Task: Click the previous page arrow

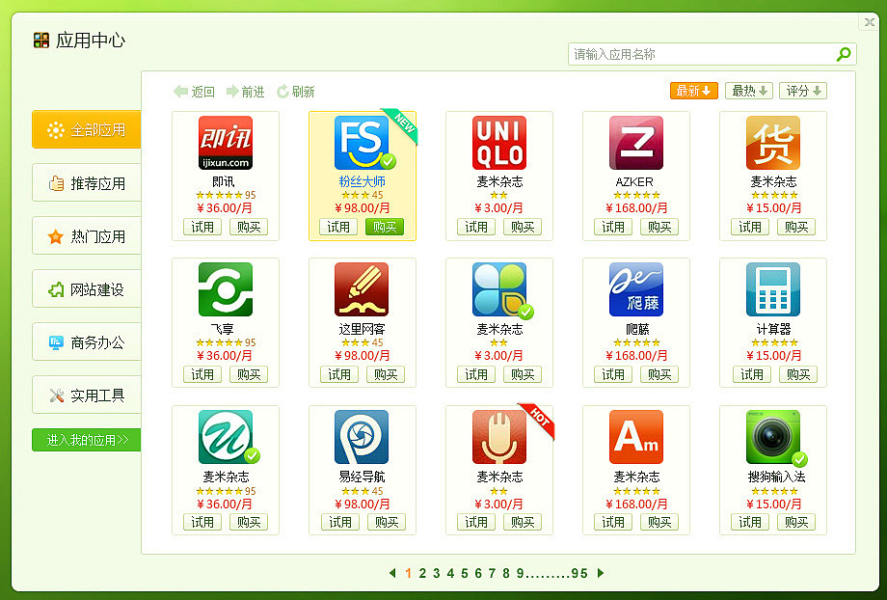Action: 392,573
